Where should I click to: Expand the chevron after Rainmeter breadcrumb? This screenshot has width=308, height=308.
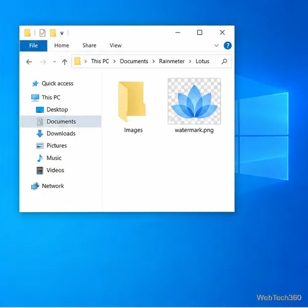click(190, 61)
